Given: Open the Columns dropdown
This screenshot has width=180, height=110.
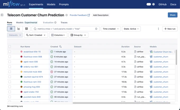Looking at the screenshot, I should [58, 35].
